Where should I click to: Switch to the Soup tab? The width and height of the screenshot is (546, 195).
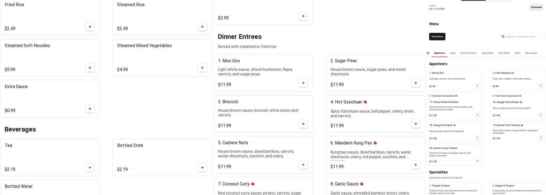pos(452,53)
